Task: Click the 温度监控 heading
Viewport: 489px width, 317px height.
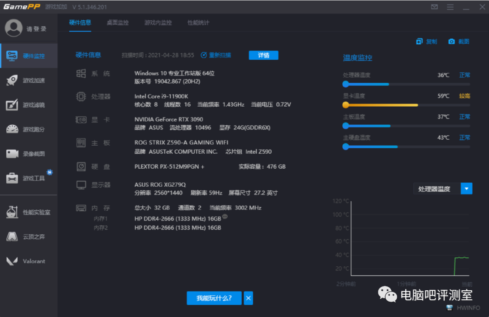Action: (x=358, y=58)
